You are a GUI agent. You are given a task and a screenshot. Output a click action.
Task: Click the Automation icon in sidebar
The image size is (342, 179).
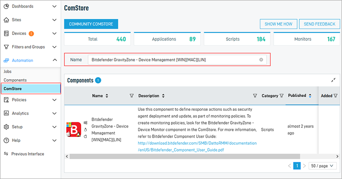pyautogui.click(x=6, y=61)
